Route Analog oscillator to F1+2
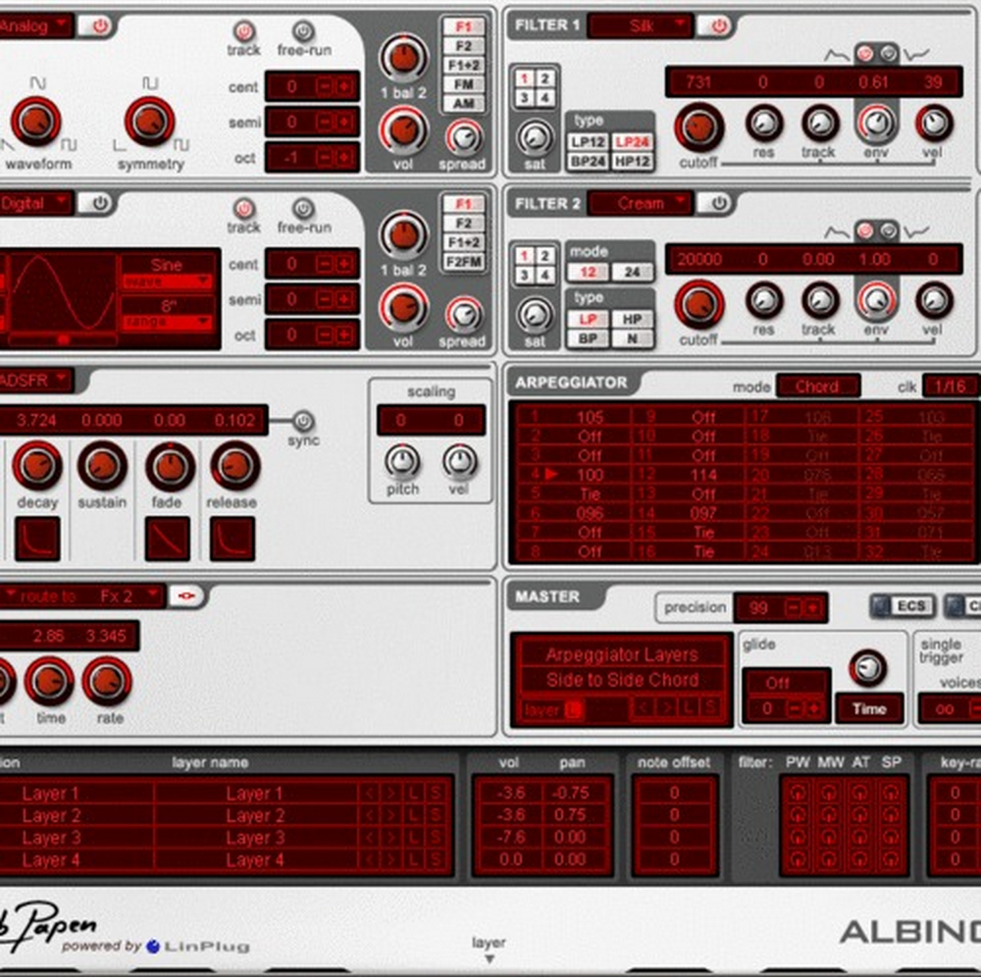Image resolution: width=981 pixels, height=979 pixels. 462,65
